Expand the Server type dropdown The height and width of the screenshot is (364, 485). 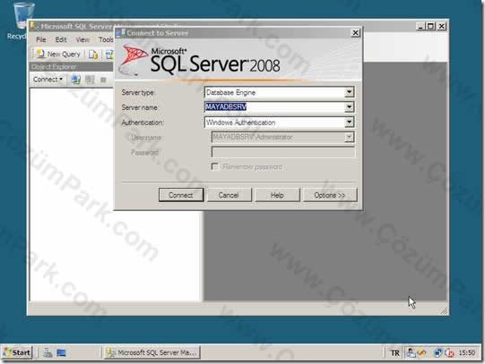click(349, 92)
